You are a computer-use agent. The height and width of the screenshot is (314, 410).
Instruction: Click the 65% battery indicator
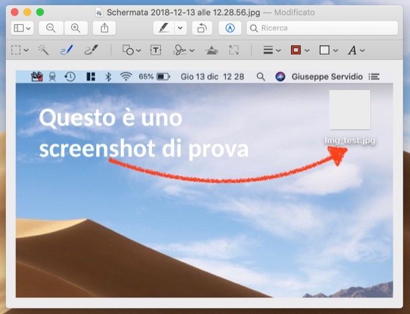pyautogui.click(x=155, y=77)
